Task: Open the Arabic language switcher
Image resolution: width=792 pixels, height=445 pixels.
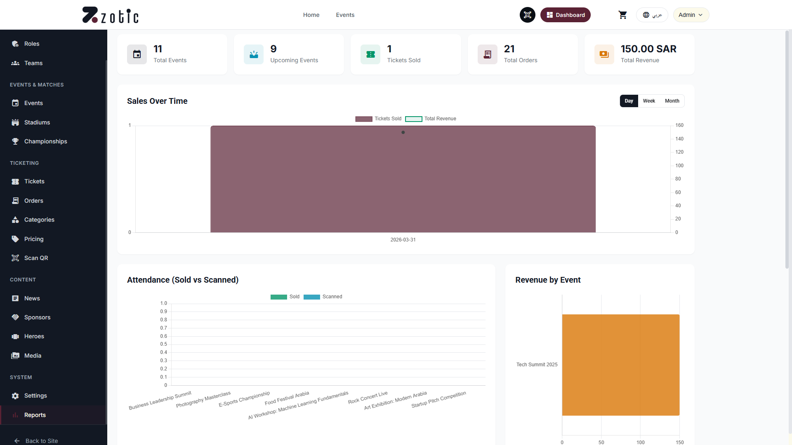Action: [x=652, y=15]
